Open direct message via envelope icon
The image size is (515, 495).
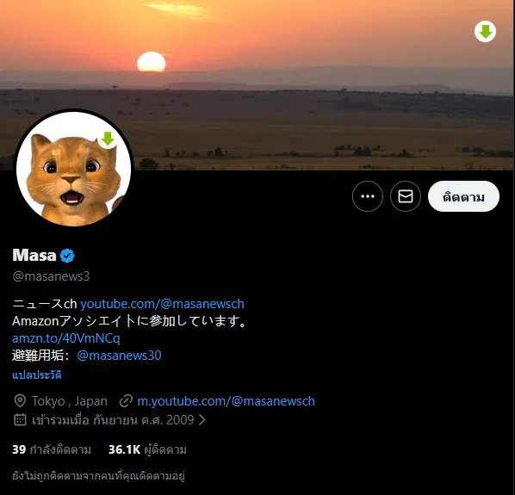click(406, 196)
